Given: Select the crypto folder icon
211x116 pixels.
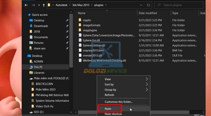Looking at the screenshot, I should 80,20.
